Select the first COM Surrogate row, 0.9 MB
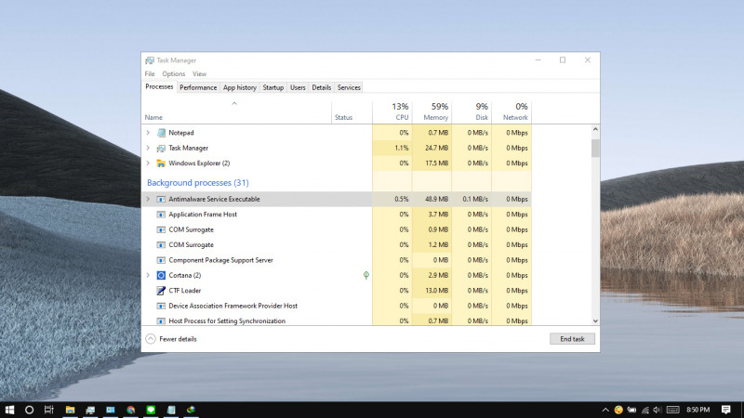 click(x=337, y=229)
